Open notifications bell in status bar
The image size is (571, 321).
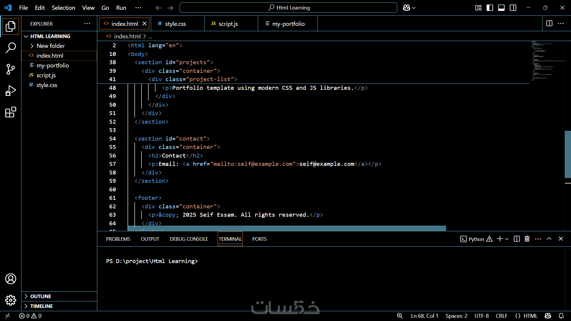coord(561,316)
